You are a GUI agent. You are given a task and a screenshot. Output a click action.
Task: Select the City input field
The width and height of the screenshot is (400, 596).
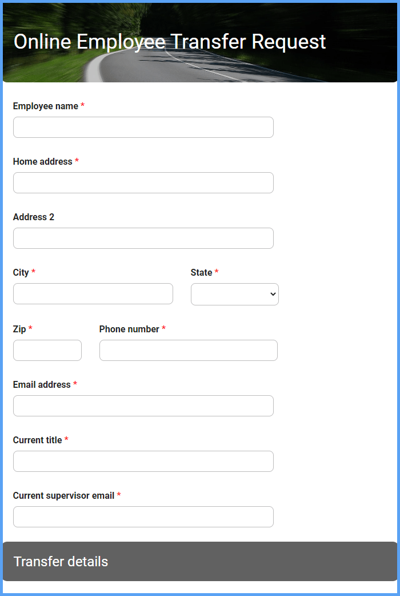(93, 293)
